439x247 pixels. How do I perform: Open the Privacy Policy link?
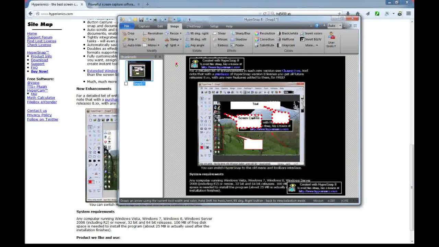(39, 115)
